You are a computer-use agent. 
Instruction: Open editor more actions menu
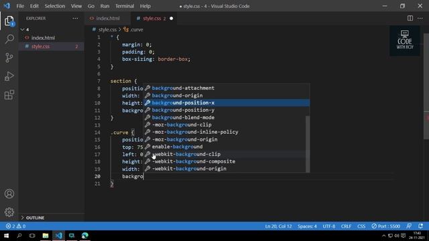coord(420,18)
